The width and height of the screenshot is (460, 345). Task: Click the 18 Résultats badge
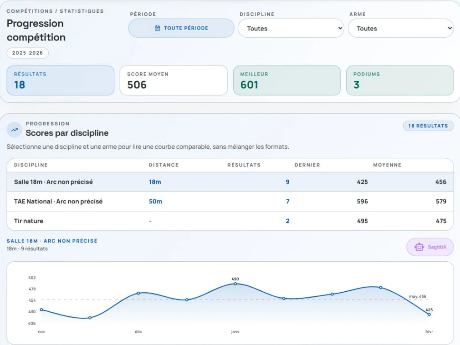coord(428,126)
